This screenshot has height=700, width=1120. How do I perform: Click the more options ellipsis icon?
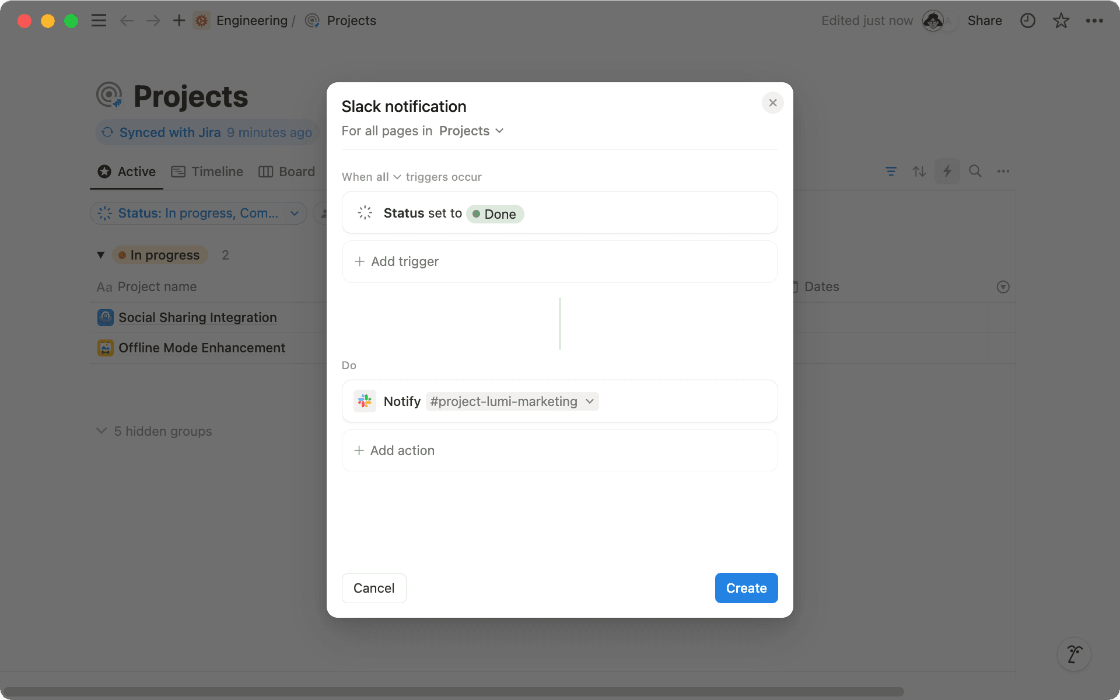[1095, 20]
